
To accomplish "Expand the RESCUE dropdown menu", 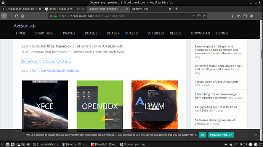I will 178,33.
